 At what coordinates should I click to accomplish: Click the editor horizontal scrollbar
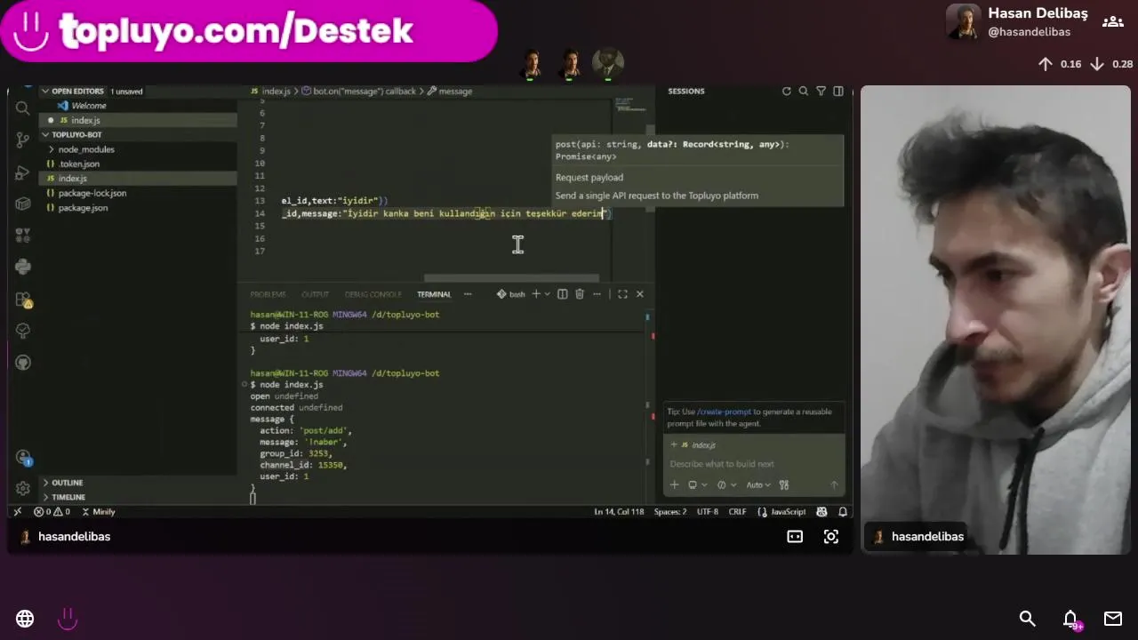click(x=511, y=278)
